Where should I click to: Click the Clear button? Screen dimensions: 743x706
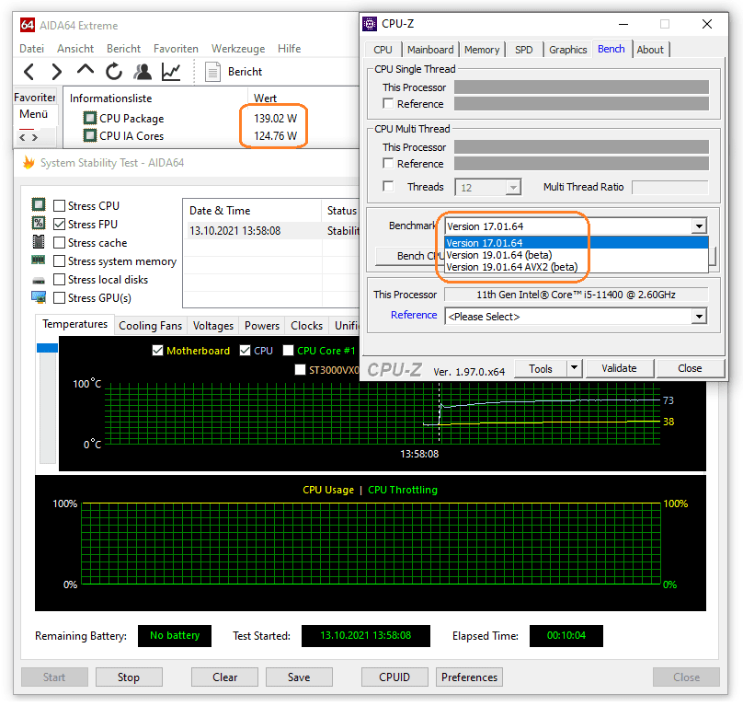pyautogui.click(x=224, y=677)
